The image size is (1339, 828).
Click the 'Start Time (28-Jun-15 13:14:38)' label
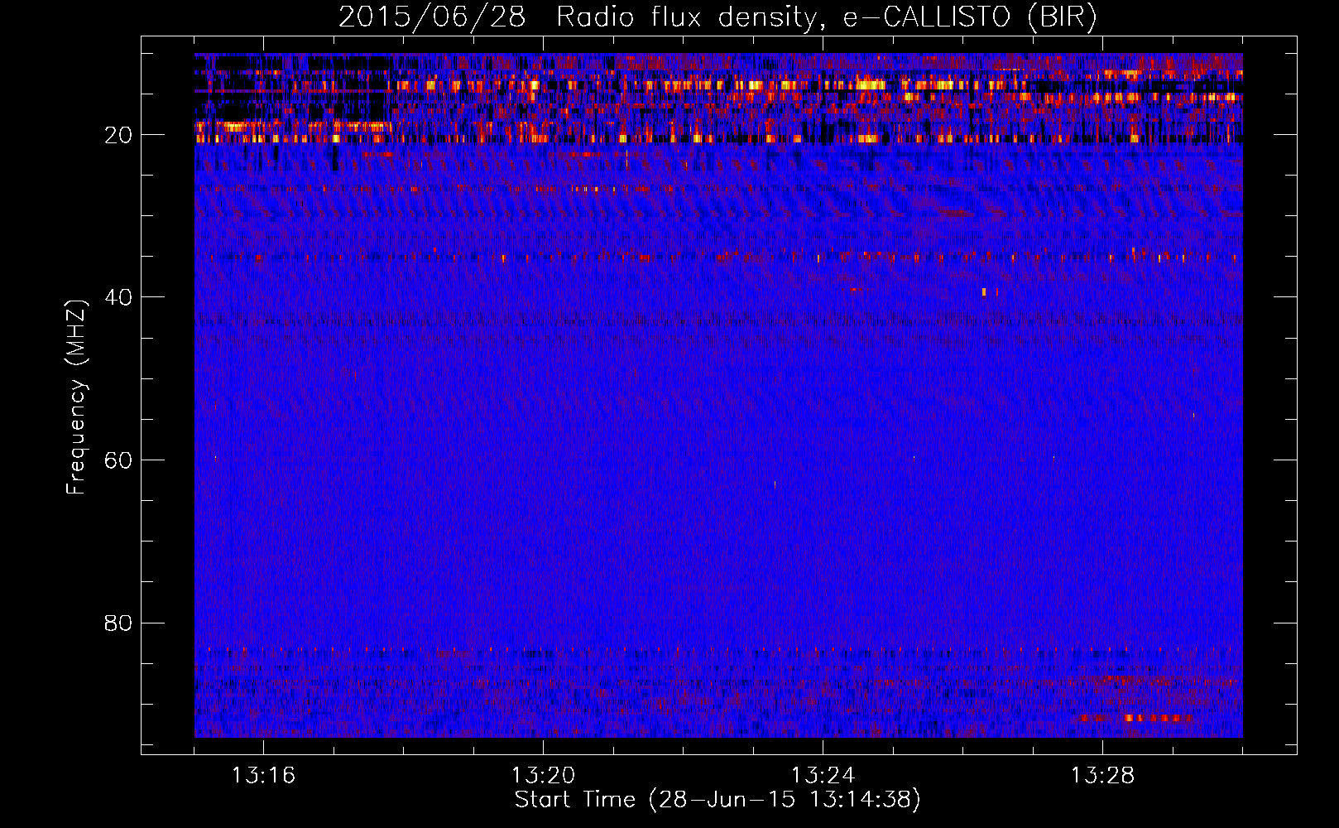[717, 800]
